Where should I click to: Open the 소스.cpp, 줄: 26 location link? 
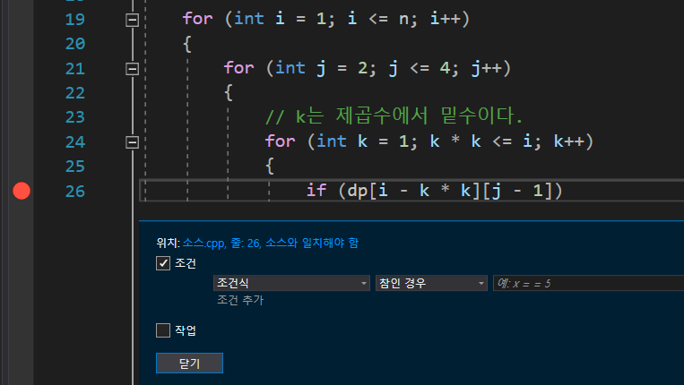pyautogui.click(x=271, y=243)
